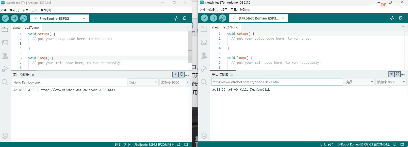Click Upload arrow in right Romeo window
Image resolution: width=408 pixels, height=147 pixels.
click(214, 18)
